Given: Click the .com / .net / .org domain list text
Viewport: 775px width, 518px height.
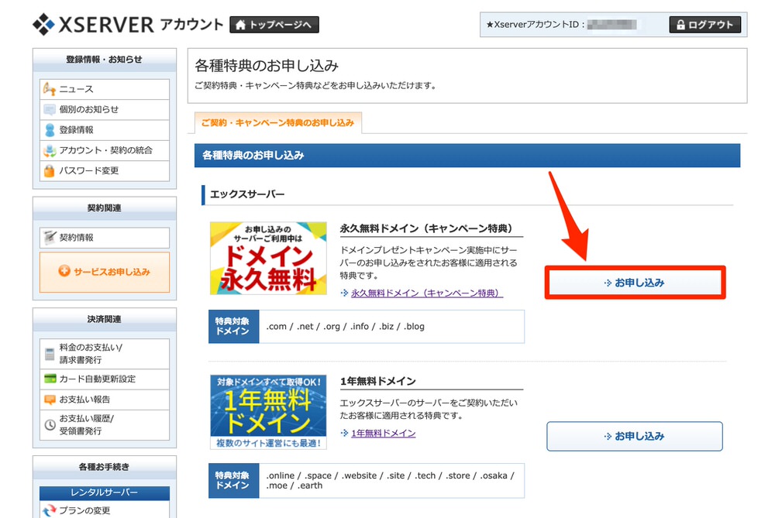Looking at the screenshot, I should (345, 327).
